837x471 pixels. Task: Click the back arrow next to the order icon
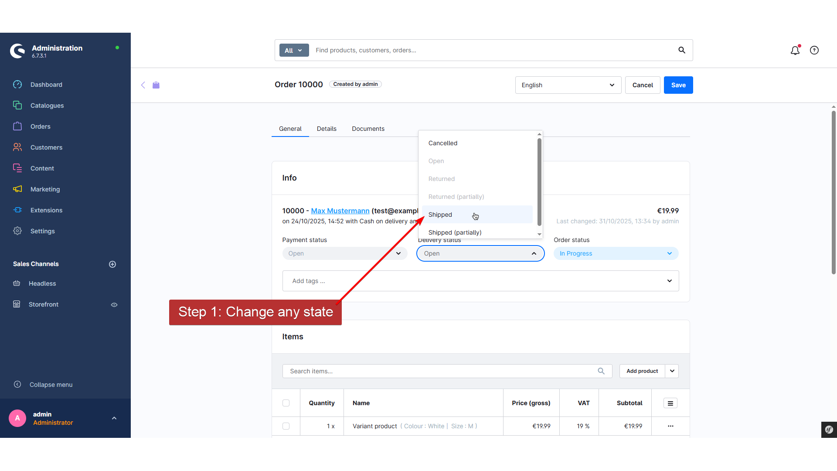pos(143,85)
